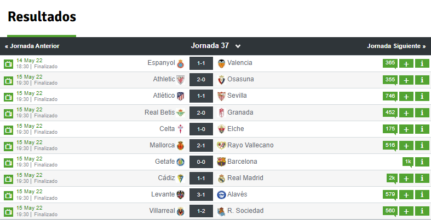Expand the Jornada 37 dropdown

(216, 46)
